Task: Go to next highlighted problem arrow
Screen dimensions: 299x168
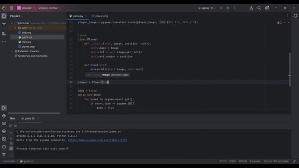Action: [x=289, y=22]
